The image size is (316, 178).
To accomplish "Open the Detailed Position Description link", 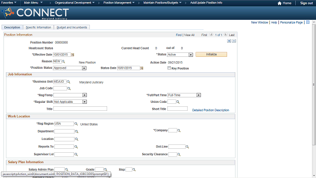I will [211, 110].
